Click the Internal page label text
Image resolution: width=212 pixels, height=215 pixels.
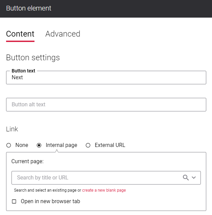coord(62,145)
